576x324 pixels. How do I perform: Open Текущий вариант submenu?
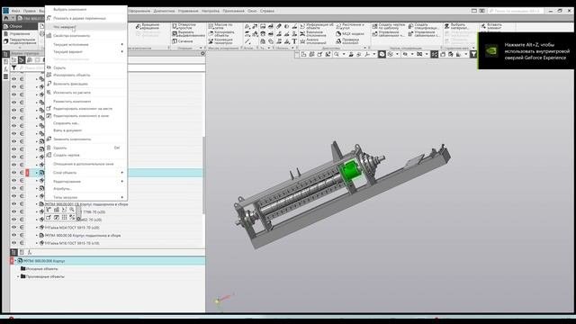86,52
